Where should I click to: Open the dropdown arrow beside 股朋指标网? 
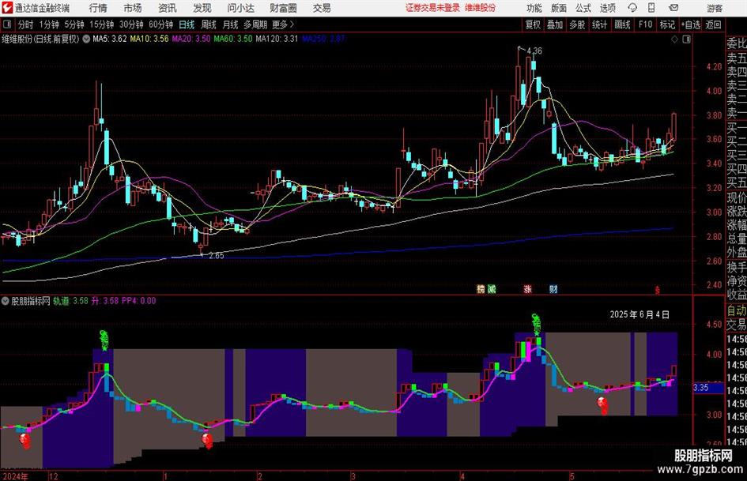(x=6, y=301)
